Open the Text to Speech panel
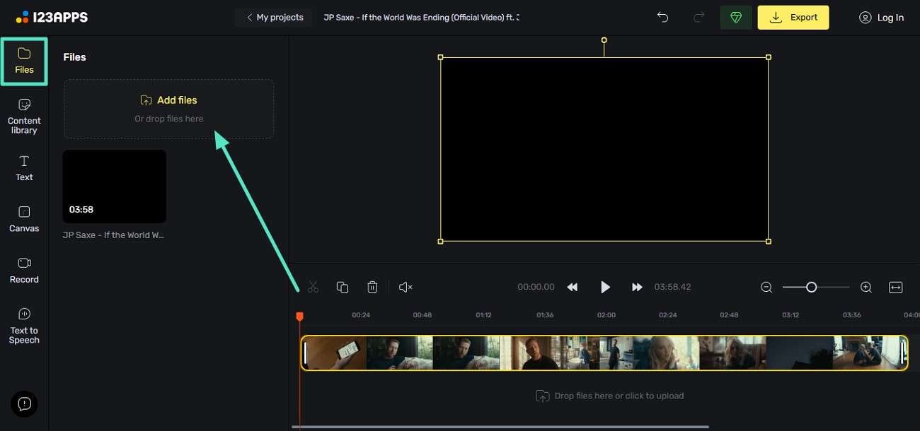 coord(24,326)
